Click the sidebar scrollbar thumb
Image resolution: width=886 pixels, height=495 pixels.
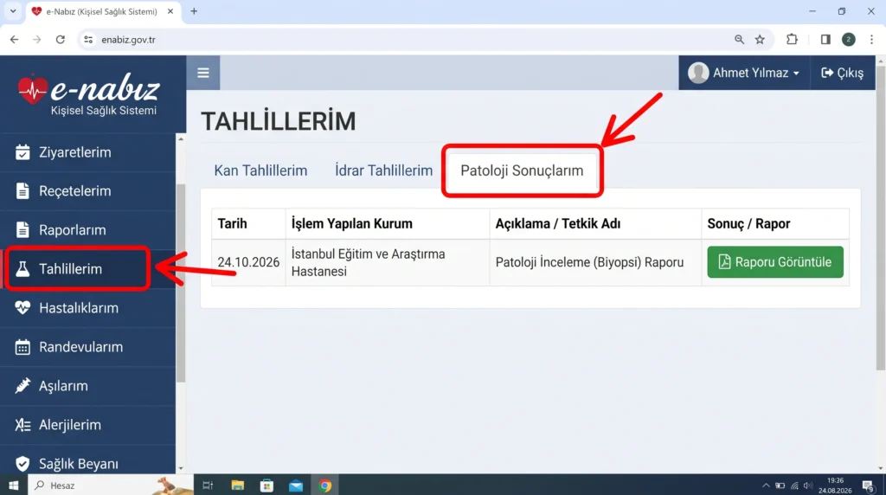(181, 282)
